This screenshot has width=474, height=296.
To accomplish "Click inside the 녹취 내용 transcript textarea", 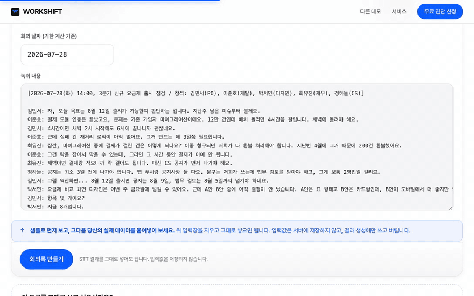I will pos(236,147).
